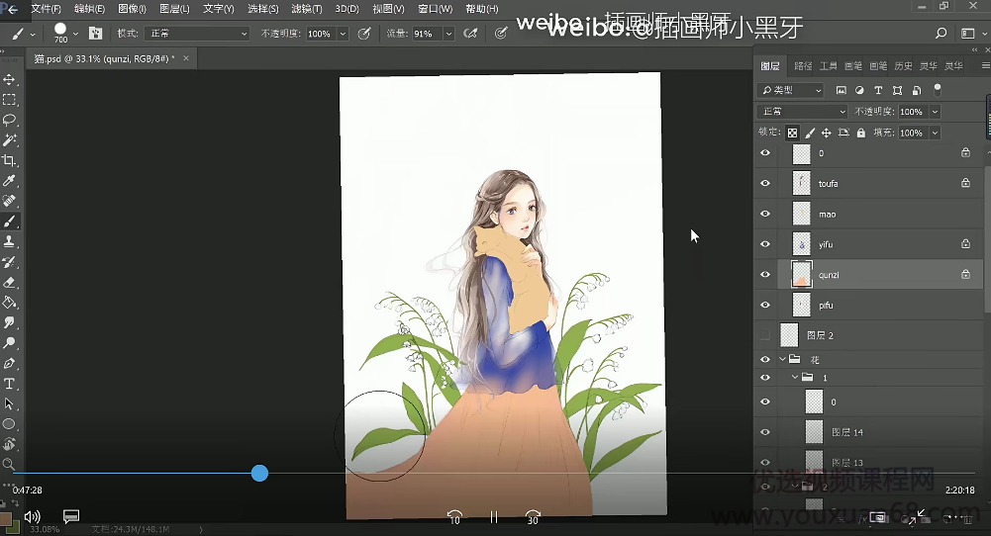The width and height of the screenshot is (991, 536).
Task: Switch to the 历史 panel tab
Action: click(903, 66)
